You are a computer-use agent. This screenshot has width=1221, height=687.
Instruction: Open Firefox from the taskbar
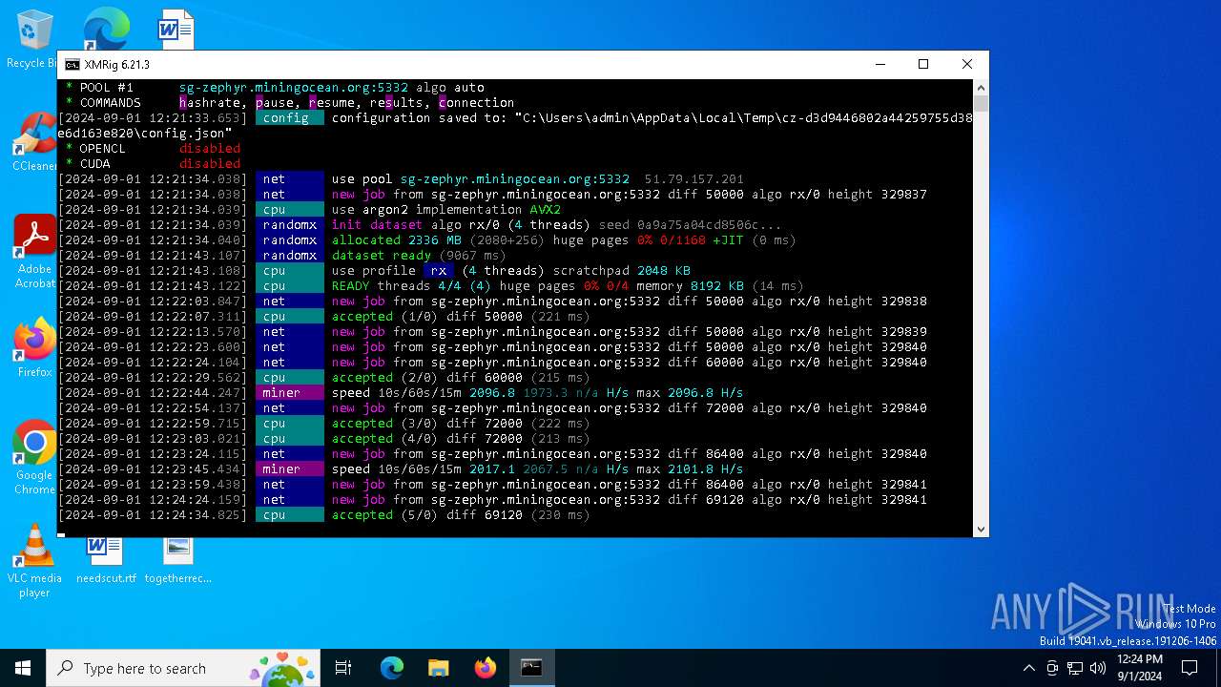pyautogui.click(x=486, y=668)
